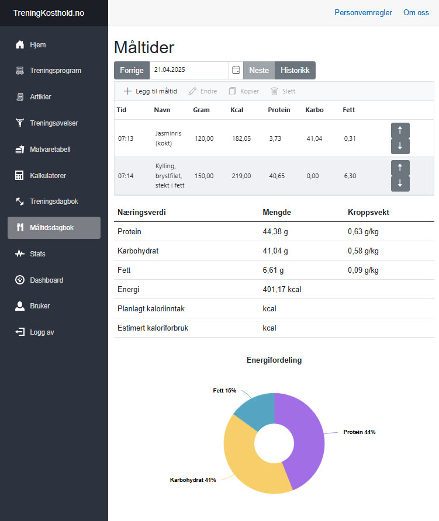
Task: Go to Artikler in sidebar
Action: coord(54,97)
